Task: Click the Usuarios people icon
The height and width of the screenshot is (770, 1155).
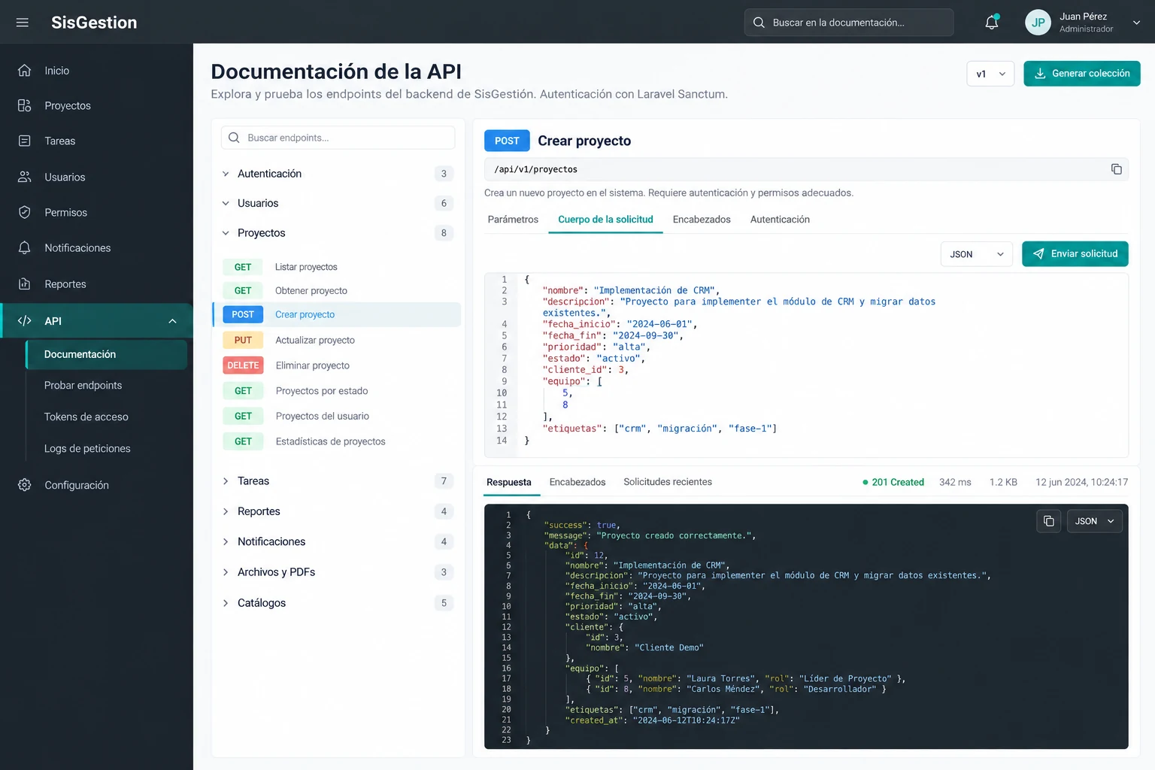Action: tap(25, 177)
